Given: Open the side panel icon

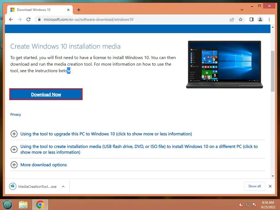Looking at the screenshot, I should [252, 19].
